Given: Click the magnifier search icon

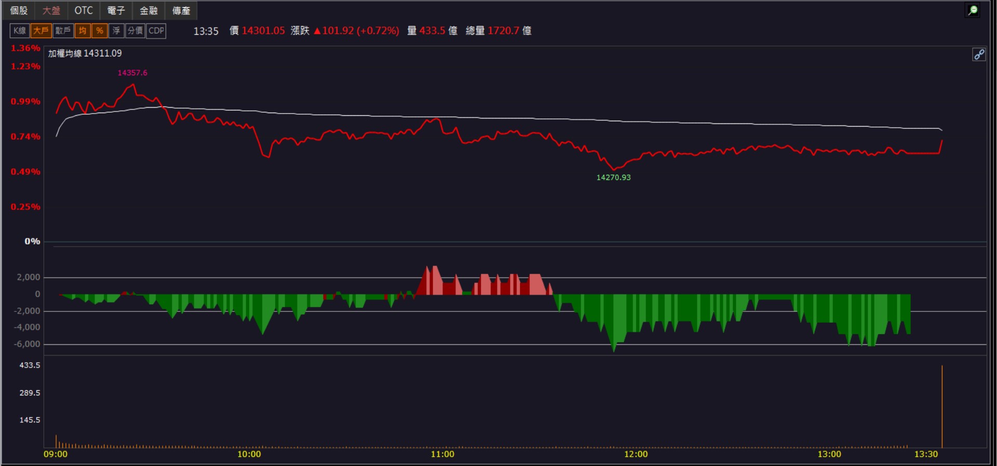Looking at the screenshot, I should point(973,10).
